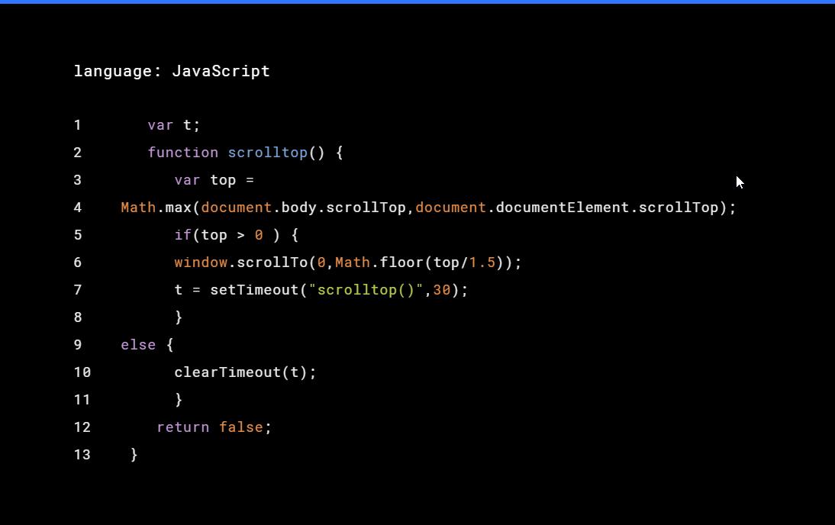Click the number 30 on line 7
Image resolution: width=835 pixels, height=525 pixels.
click(x=441, y=290)
